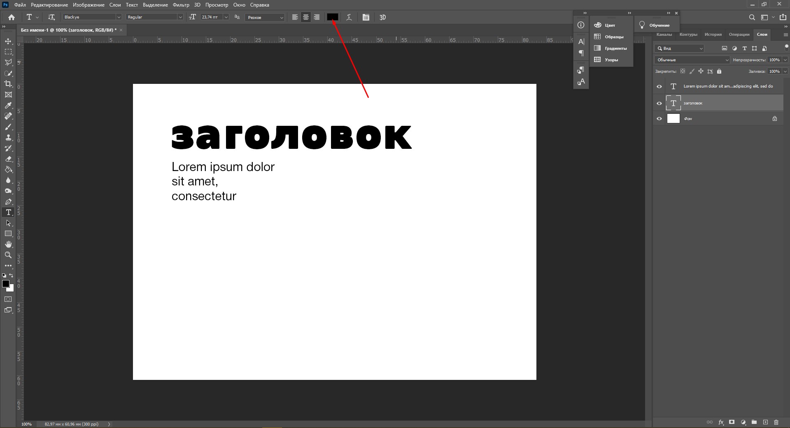Expand the Обычные blend mode dropdown

click(x=692, y=60)
